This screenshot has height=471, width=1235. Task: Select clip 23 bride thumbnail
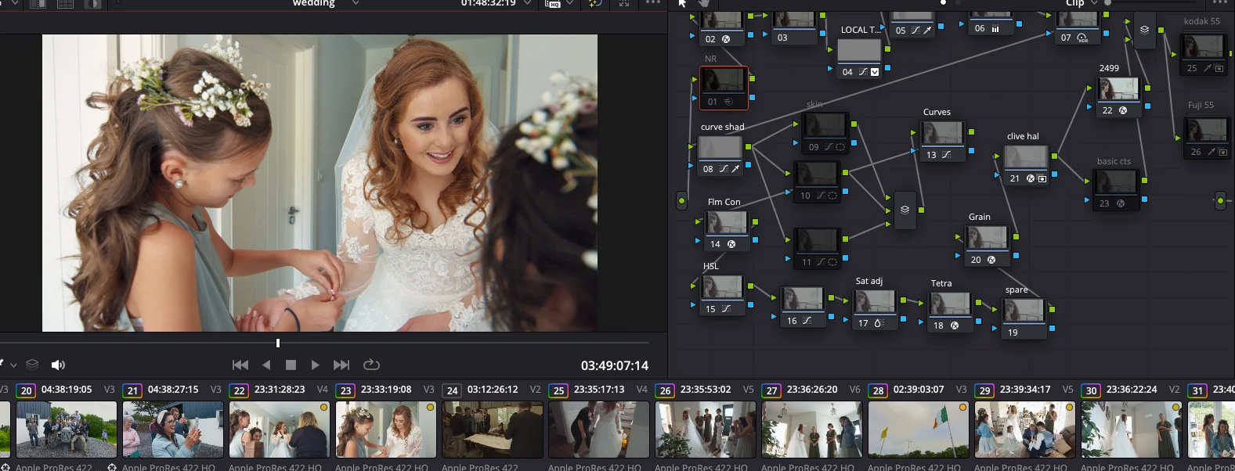coord(386,430)
